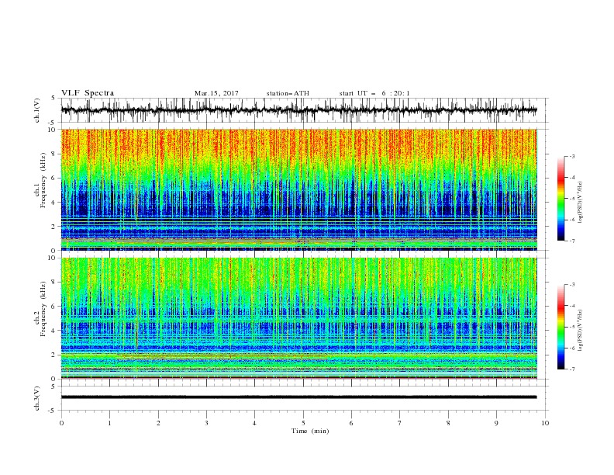Click the "ch.3(V)" waveform axis label

coord(37,398)
